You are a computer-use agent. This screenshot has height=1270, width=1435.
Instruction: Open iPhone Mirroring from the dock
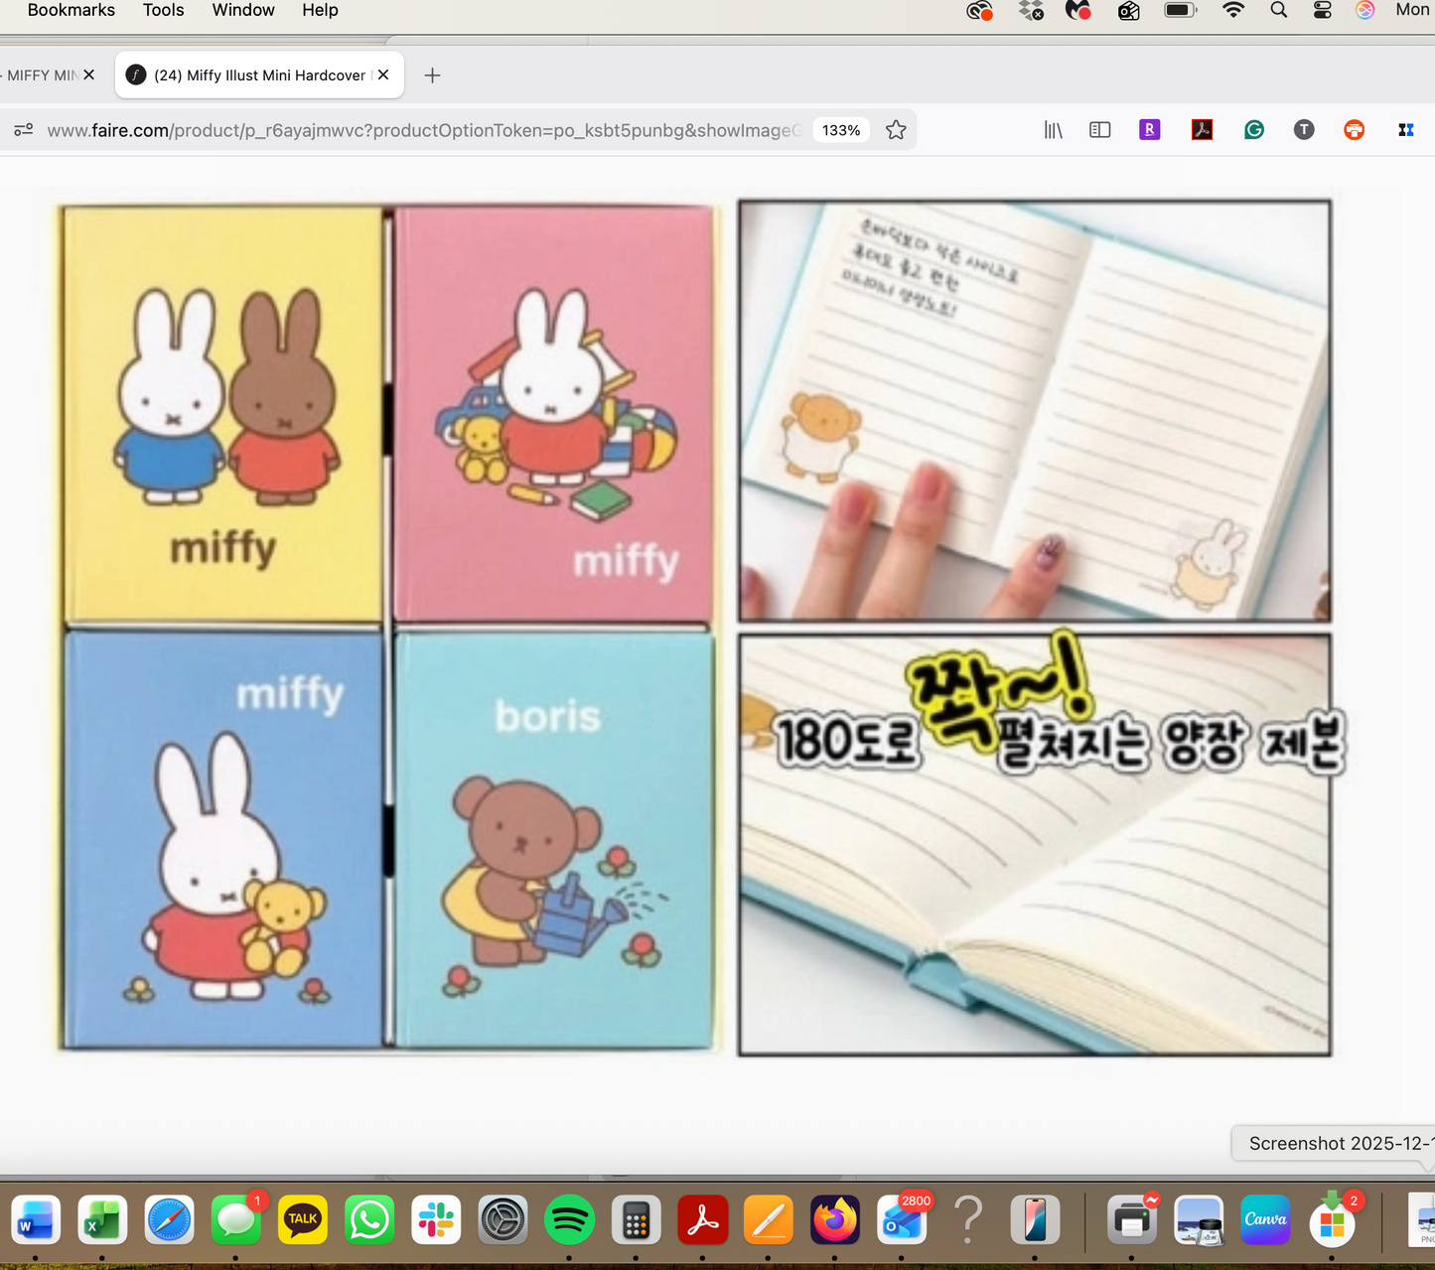[x=1035, y=1220]
